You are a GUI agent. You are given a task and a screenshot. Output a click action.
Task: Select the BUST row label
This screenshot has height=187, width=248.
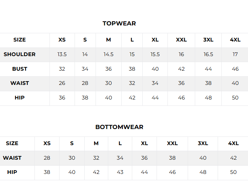coord(19,69)
